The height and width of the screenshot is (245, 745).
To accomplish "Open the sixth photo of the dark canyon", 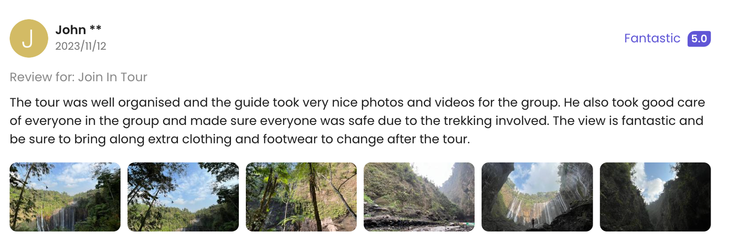I will [655, 197].
